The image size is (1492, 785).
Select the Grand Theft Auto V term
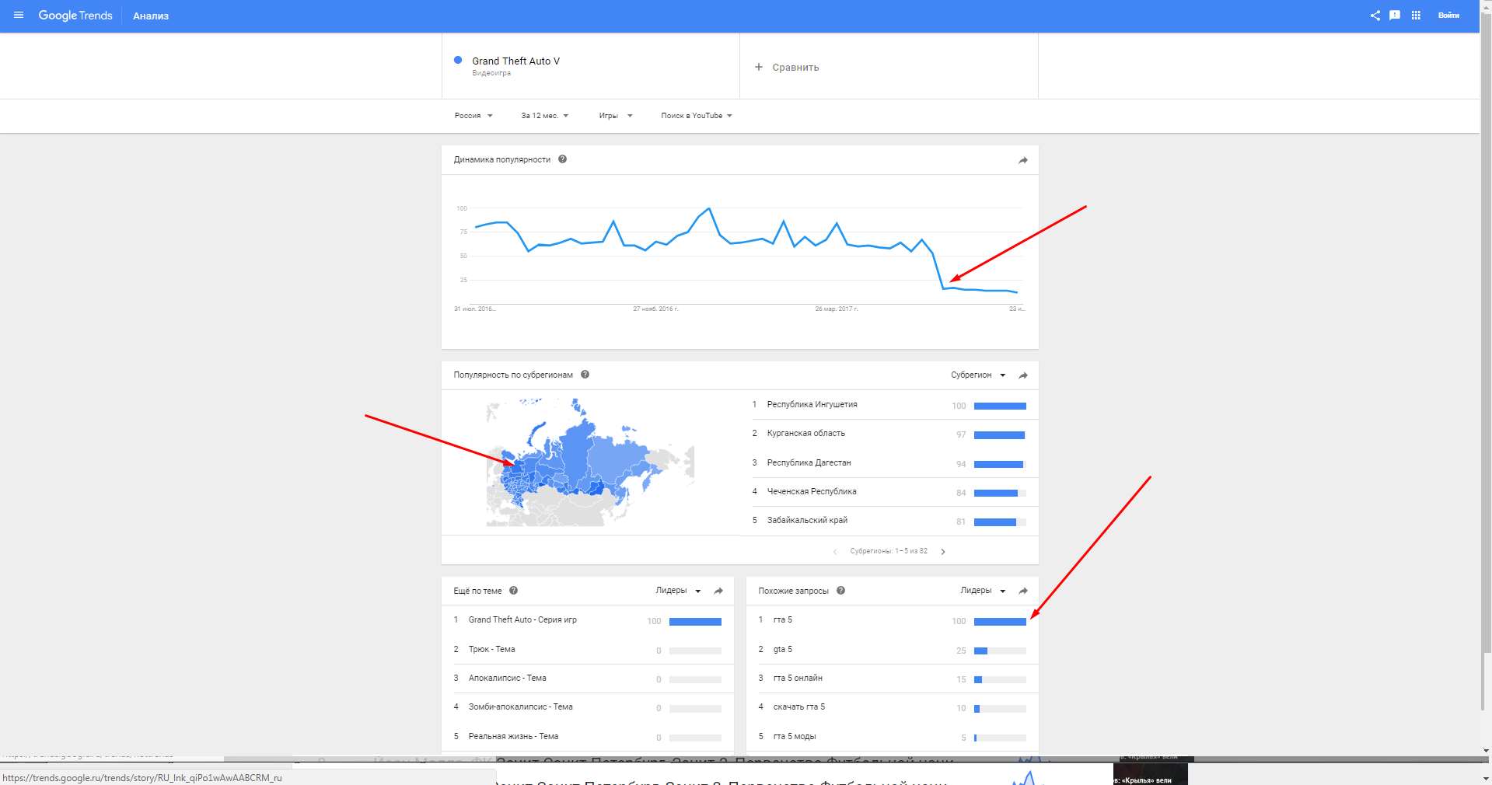pos(515,61)
